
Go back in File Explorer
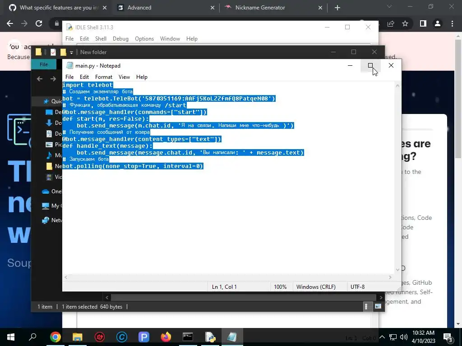[x=40, y=79]
